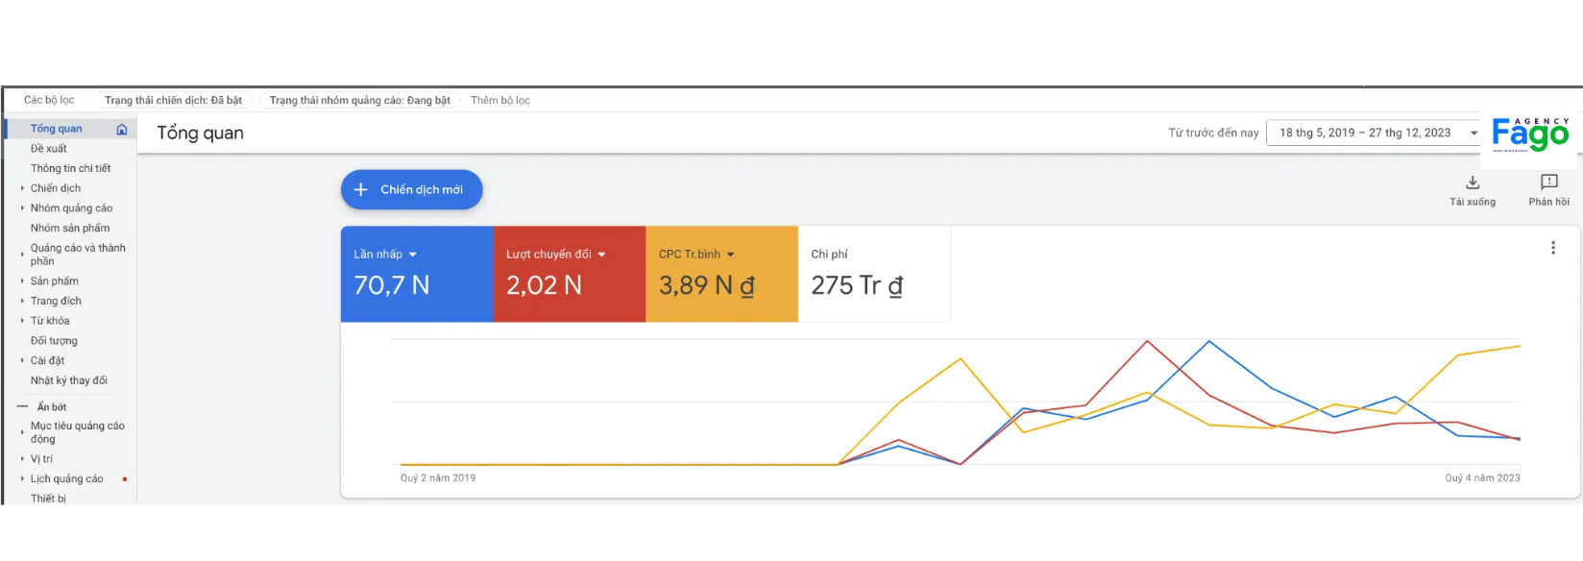Collapse the Ẩn bớt section dash icon
This screenshot has height=561, width=1583.
pyautogui.click(x=23, y=407)
